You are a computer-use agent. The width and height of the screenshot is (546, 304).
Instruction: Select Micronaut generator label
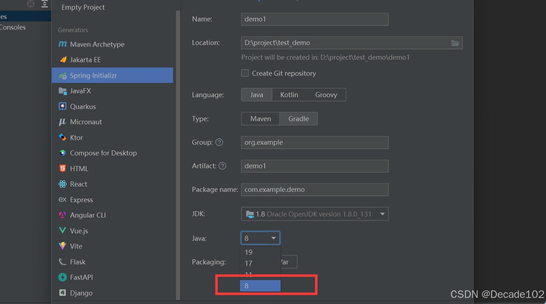click(x=86, y=122)
